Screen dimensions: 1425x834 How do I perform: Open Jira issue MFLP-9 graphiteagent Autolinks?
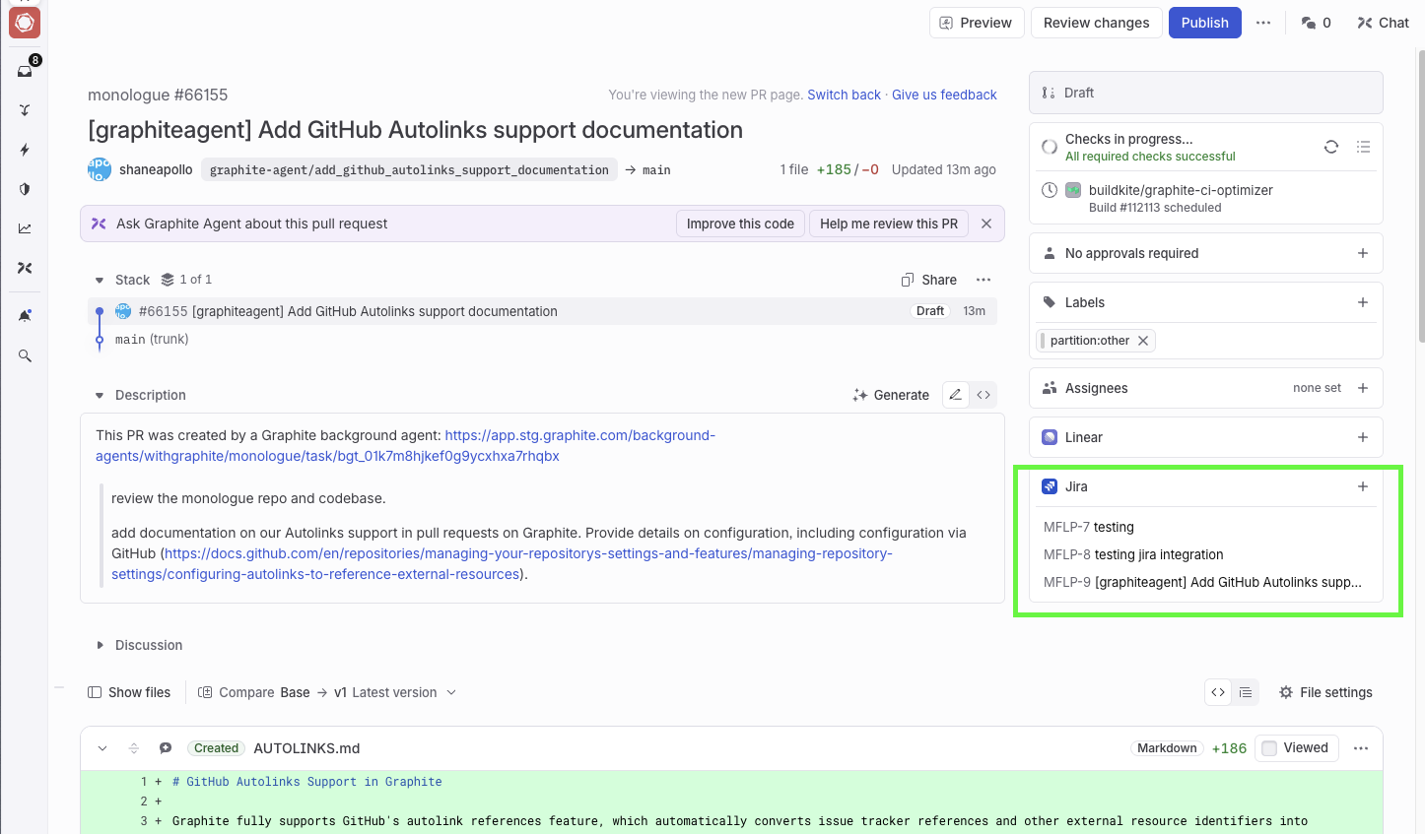point(1202,582)
